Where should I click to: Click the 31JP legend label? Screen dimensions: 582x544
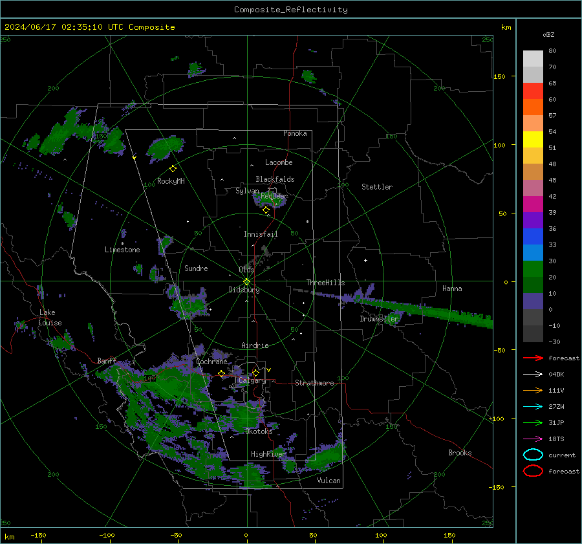pyautogui.click(x=556, y=422)
